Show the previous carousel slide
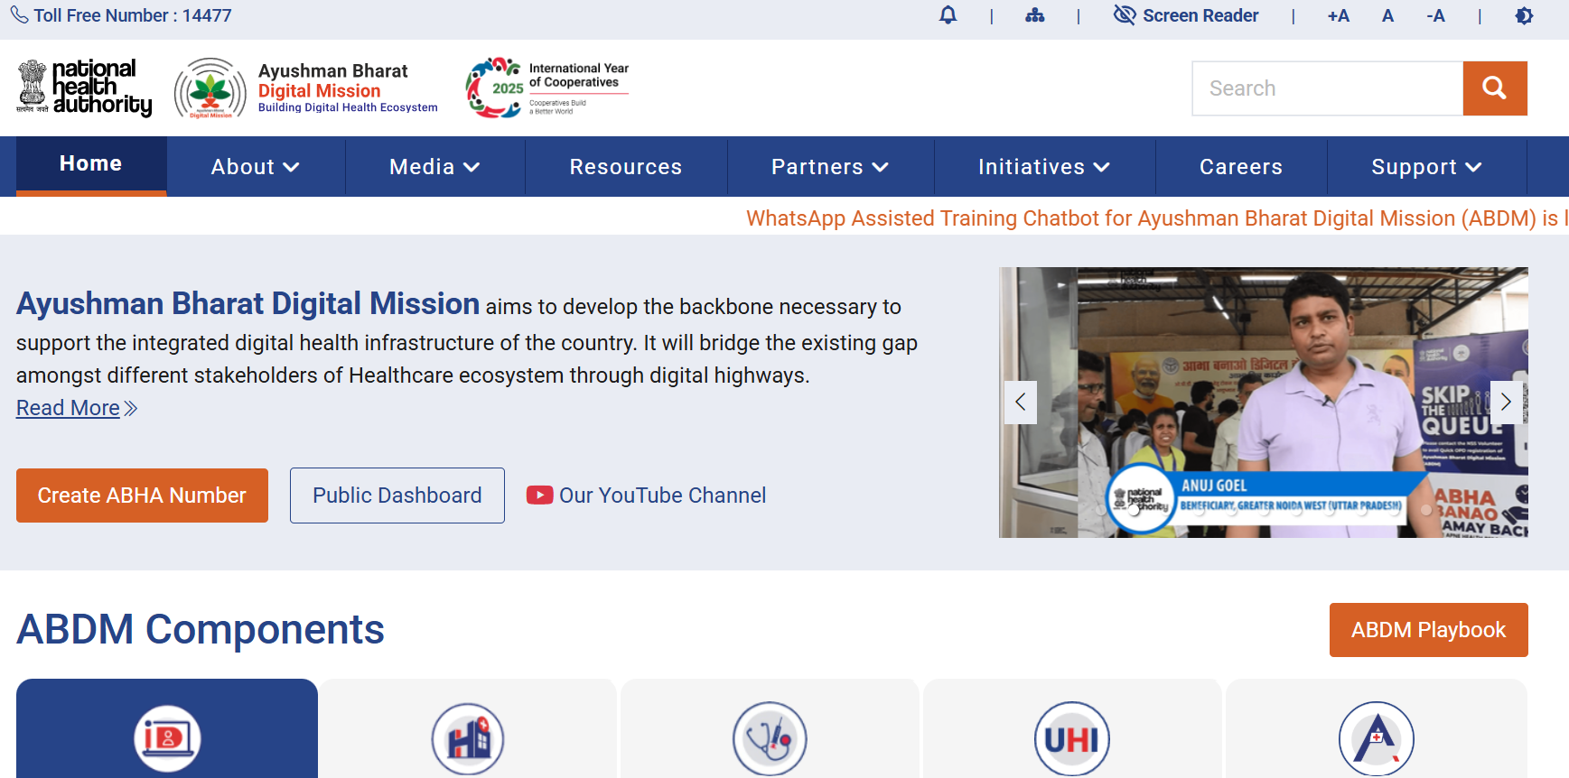 1021,403
